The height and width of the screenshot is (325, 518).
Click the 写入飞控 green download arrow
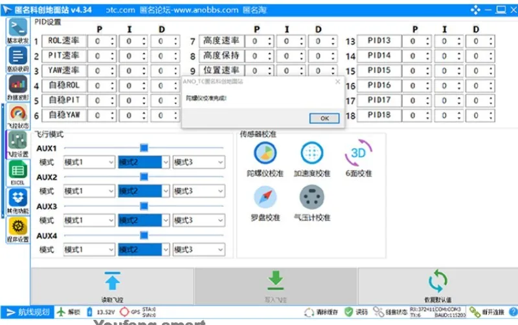(276, 280)
